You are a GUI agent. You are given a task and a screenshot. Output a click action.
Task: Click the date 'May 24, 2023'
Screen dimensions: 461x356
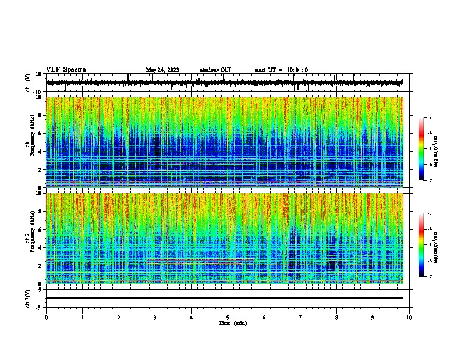pos(162,70)
